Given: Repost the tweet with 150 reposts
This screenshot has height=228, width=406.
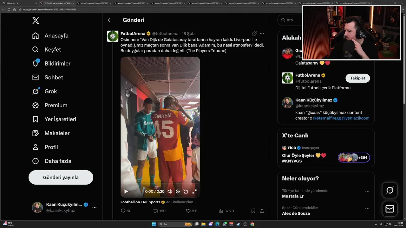Looking at the screenshot, I should point(156,211).
